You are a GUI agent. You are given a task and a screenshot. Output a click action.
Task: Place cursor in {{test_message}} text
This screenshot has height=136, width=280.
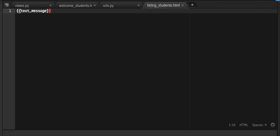33,11
